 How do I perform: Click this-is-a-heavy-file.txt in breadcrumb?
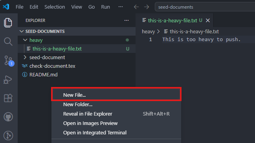pos(194,31)
